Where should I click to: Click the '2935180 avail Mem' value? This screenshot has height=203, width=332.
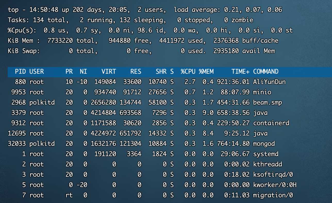(244, 51)
